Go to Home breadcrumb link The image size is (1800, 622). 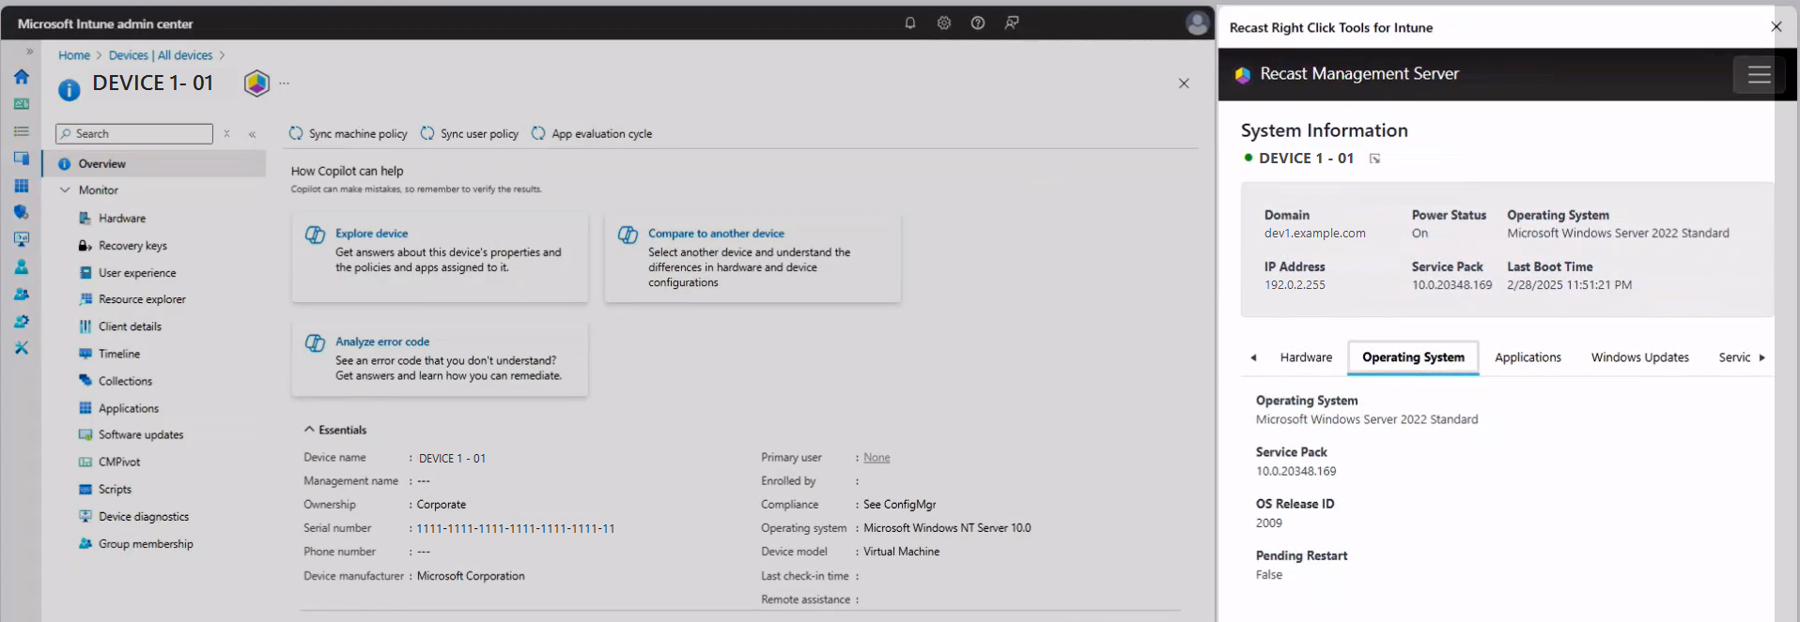pyautogui.click(x=74, y=55)
